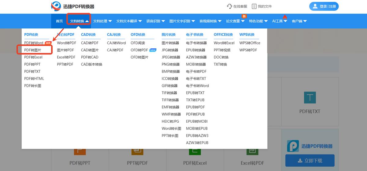The image size is (367, 171).
Task: Expand the 文档处理 dropdown
Action: point(102,21)
